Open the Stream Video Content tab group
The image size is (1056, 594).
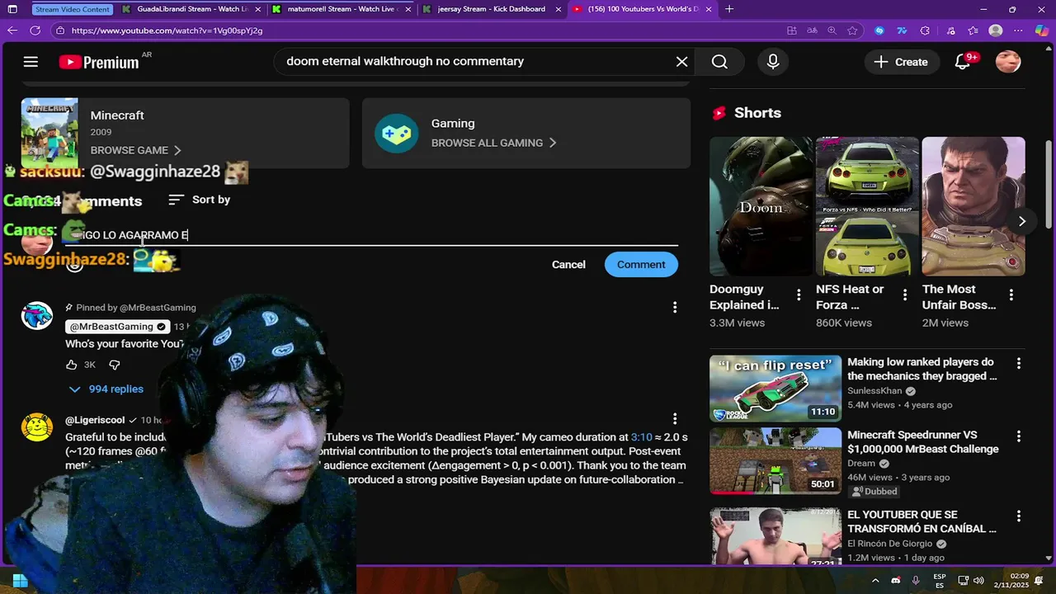[73, 9]
